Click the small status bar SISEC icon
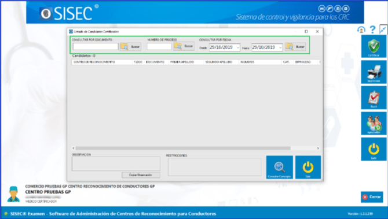 6,214
